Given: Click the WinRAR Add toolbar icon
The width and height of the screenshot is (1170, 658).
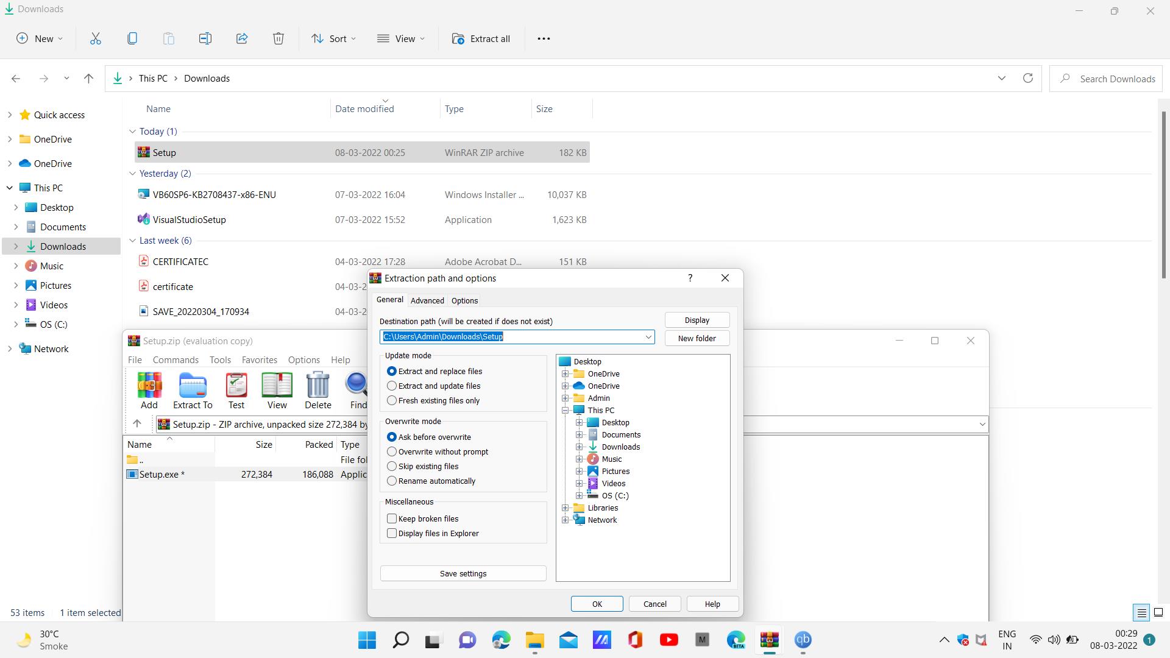Looking at the screenshot, I should point(149,390).
